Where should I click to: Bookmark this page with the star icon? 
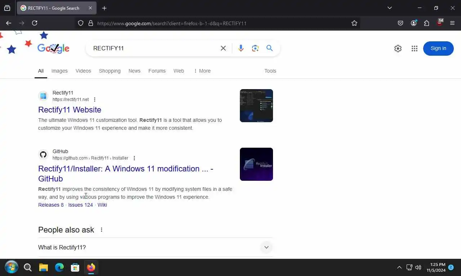point(354,23)
